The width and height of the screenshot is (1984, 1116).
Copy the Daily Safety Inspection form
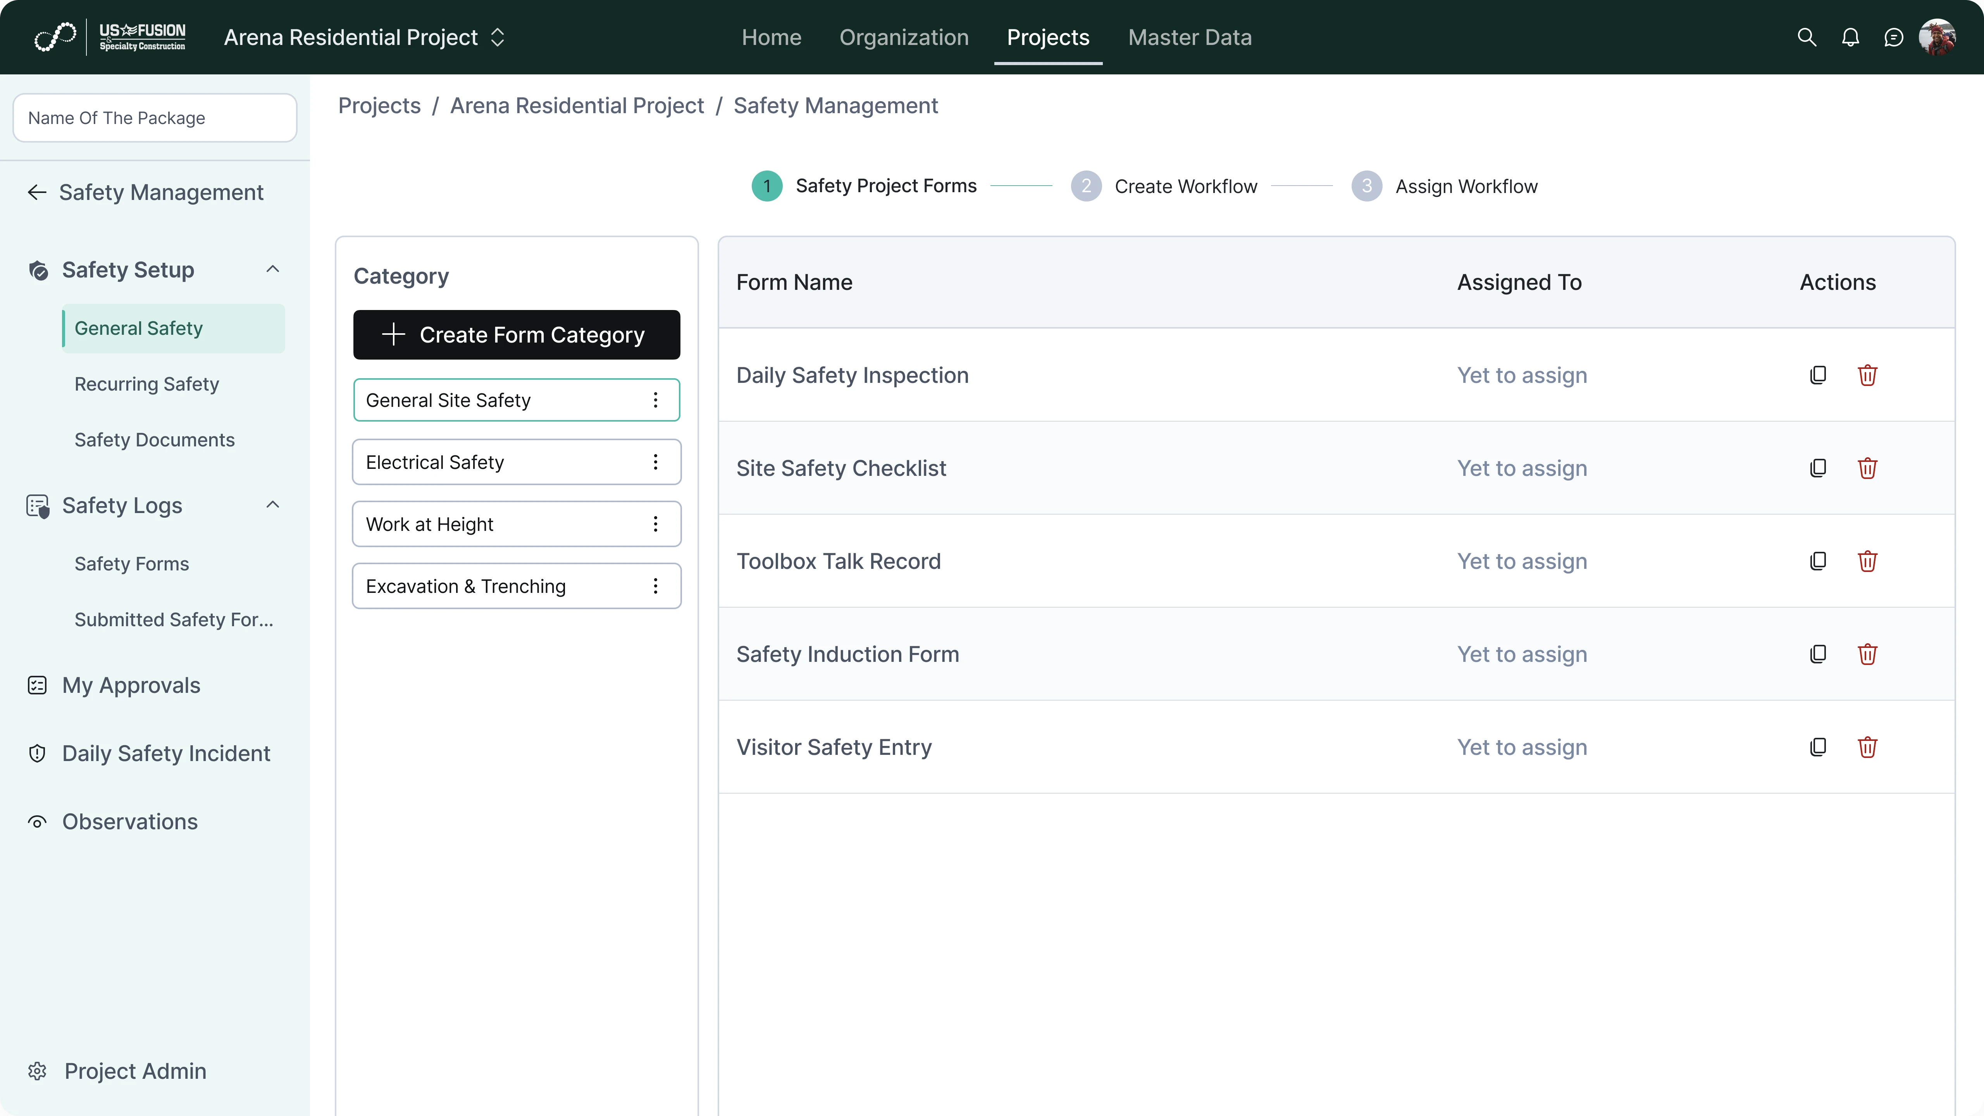(1818, 375)
